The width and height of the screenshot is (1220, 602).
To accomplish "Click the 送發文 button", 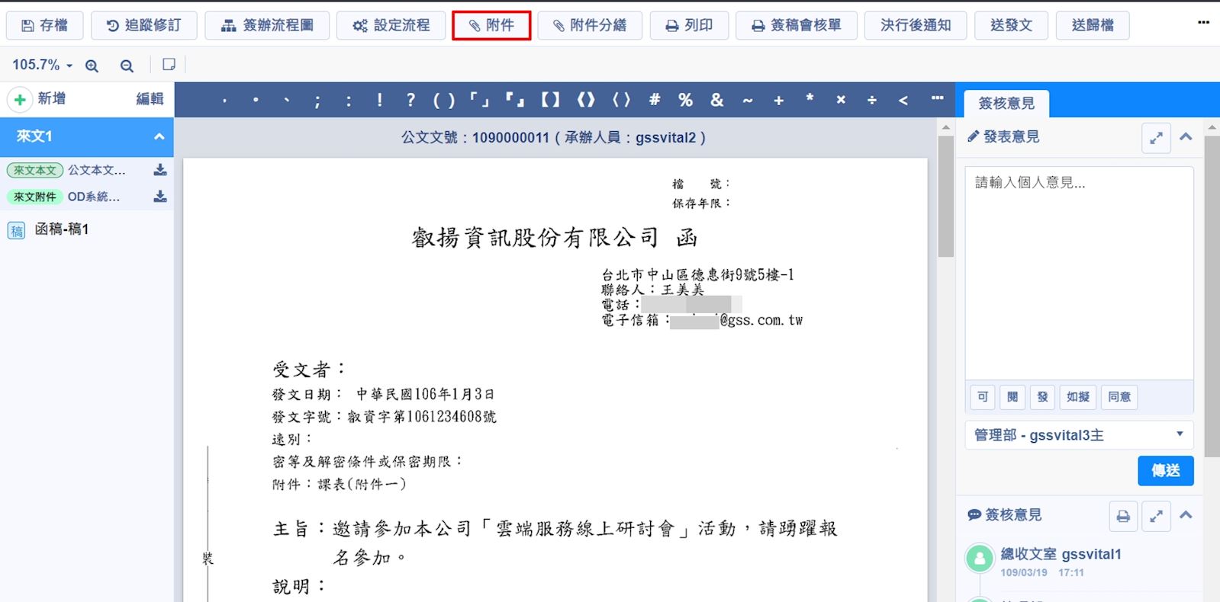I will pyautogui.click(x=1012, y=25).
